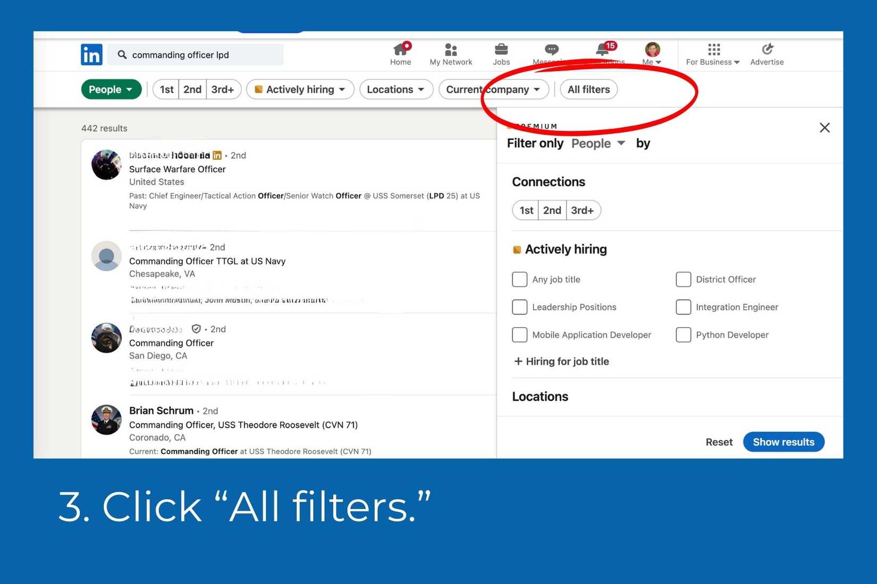
Task: Click Surface Warfare Officer headline text
Action: point(178,169)
